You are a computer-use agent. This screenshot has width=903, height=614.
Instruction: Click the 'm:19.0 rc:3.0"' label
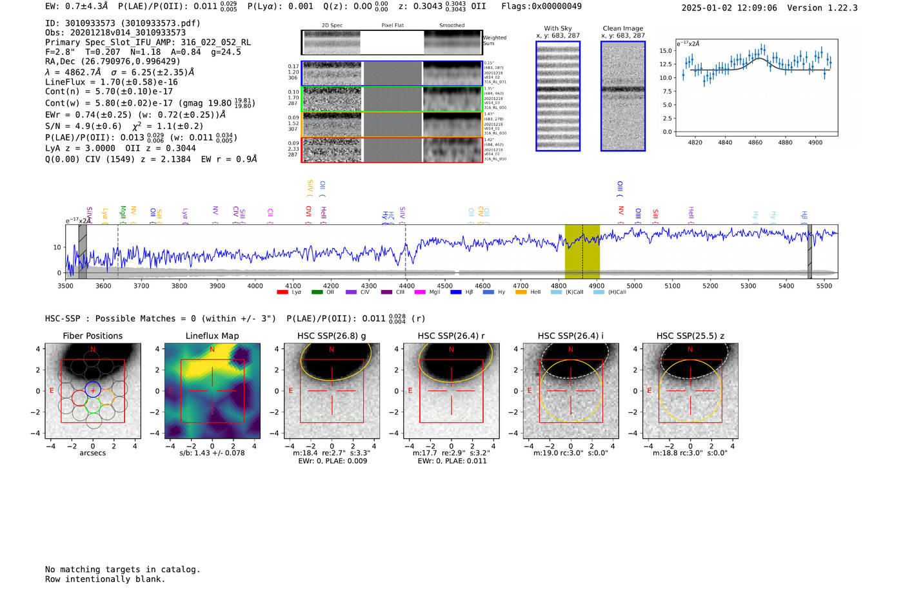pos(571,453)
